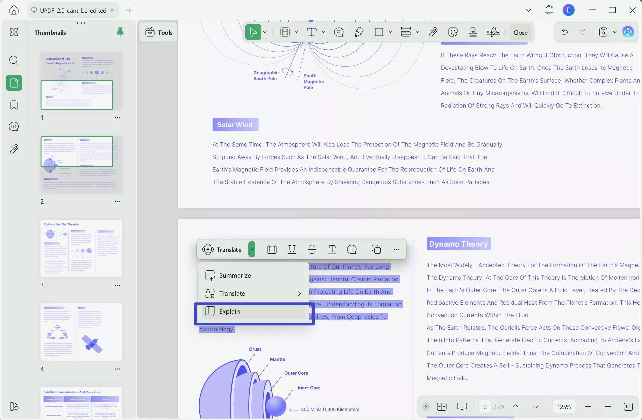Select the sticker tool icon
The height and width of the screenshot is (420, 642).
pos(453,32)
